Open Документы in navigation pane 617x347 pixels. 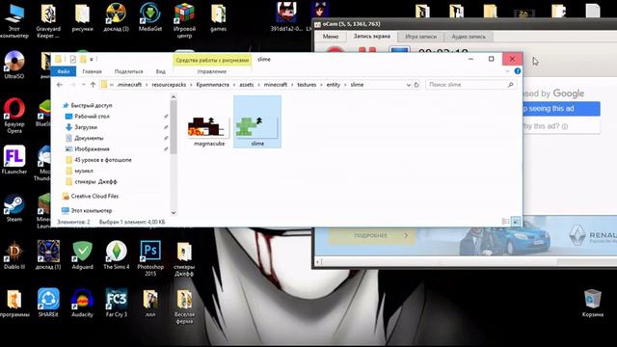(89, 138)
